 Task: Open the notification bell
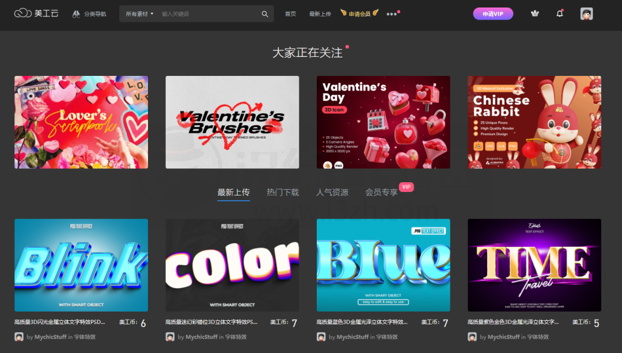[x=559, y=13]
